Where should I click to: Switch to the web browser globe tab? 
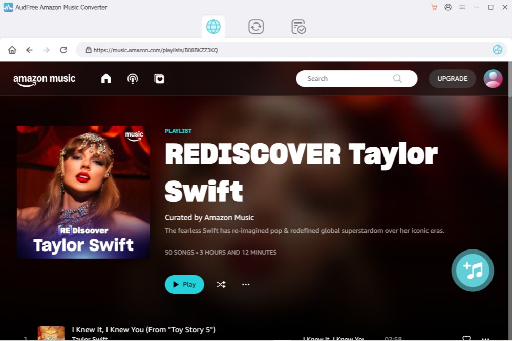point(213,27)
